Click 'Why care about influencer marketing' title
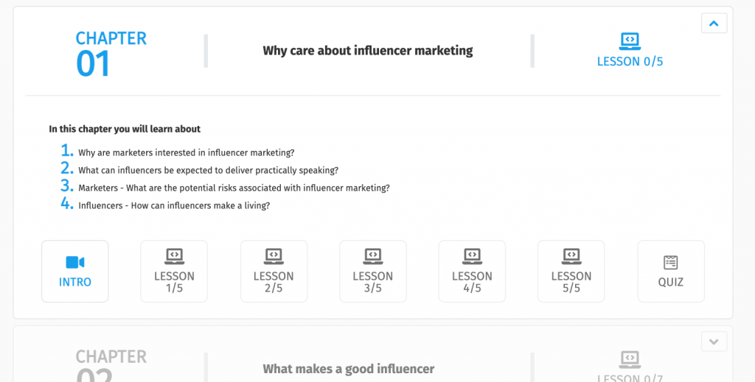 pyautogui.click(x=368, y=51)
